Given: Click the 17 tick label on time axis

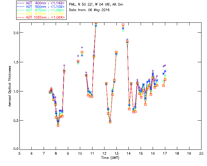Looking at the screenshot, I should (x=165, y=153).
